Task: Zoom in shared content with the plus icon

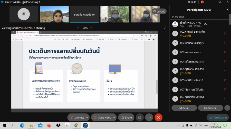Action: tap(91, 28)
